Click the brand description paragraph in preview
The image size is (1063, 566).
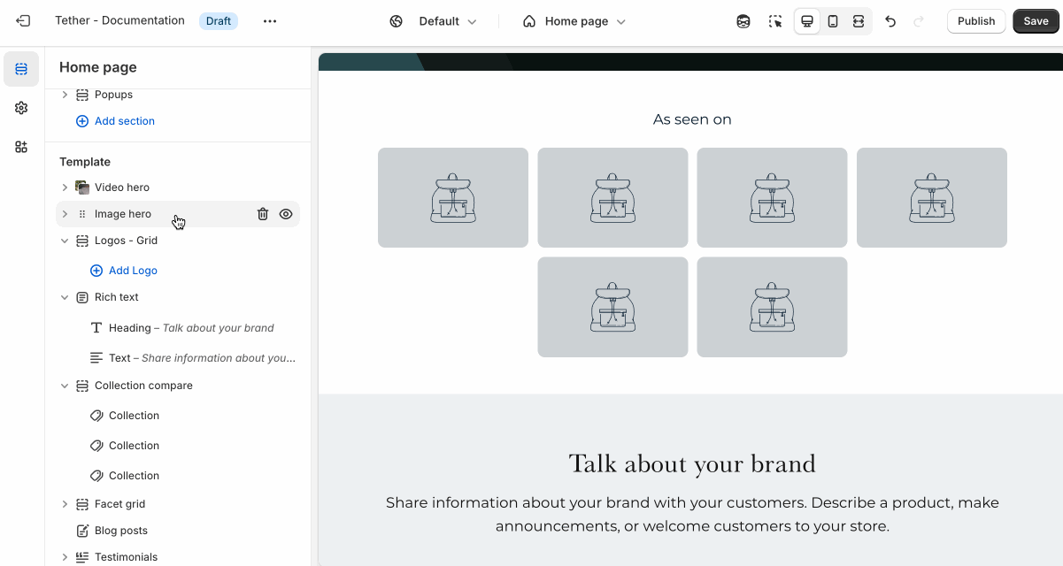(x=692, y=515)
